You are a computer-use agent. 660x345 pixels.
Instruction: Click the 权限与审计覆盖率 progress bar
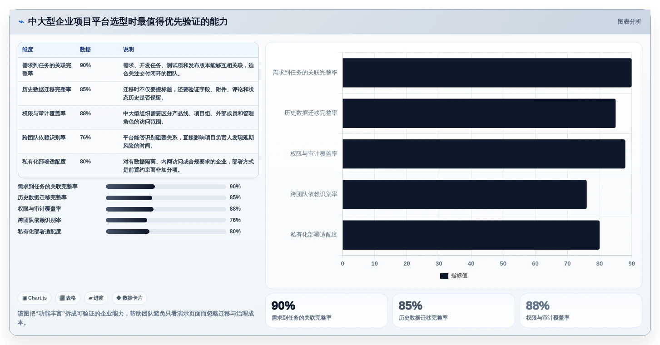(166, 209)
